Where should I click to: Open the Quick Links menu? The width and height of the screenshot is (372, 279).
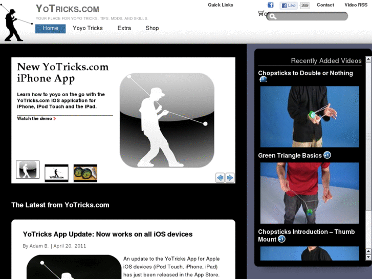point(221,5)
